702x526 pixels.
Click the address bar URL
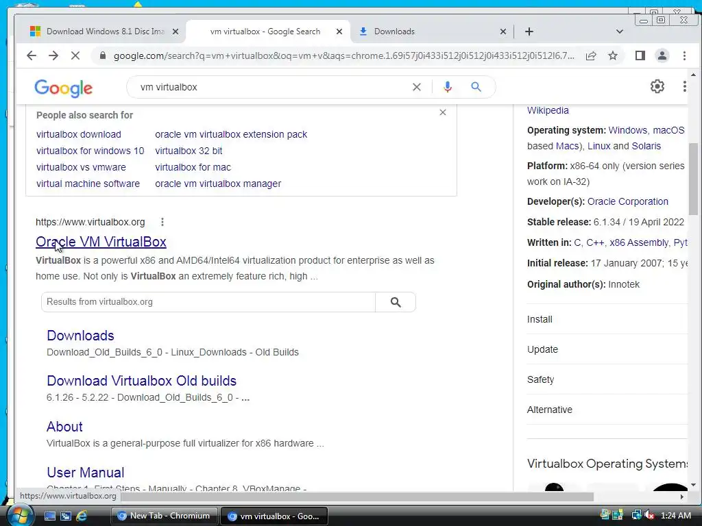pyautogui.click(x=343, y=55)
